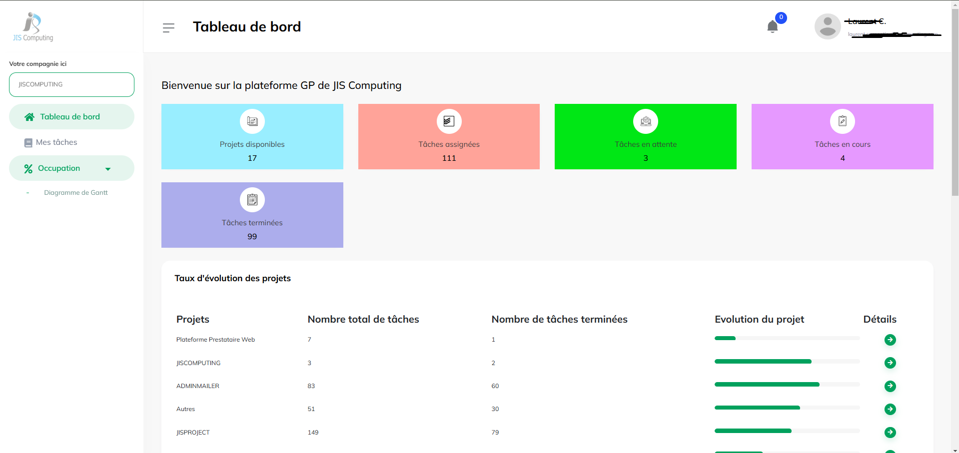Open the Tâches en cours card
959x453 pixels.
(843, 136)
